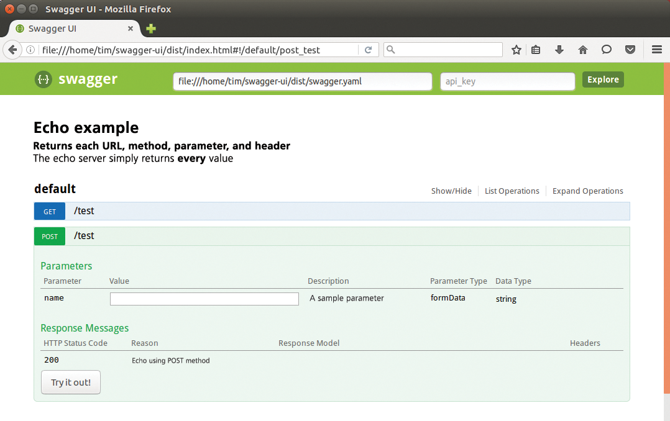Open the Firefox Hello chat icon
Image resolution: width=670 pixels, height=421 pixels.
pyautogui.click(x=607, y=50)
